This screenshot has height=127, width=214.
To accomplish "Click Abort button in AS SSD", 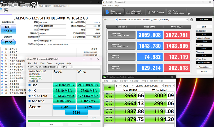I will click(x=80, y=125).
